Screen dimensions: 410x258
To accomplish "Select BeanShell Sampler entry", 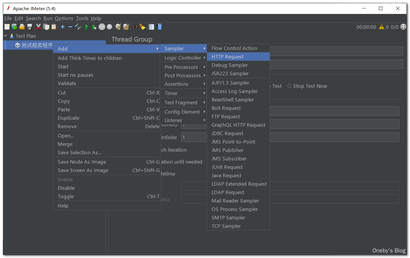I will tap(238, 100).
